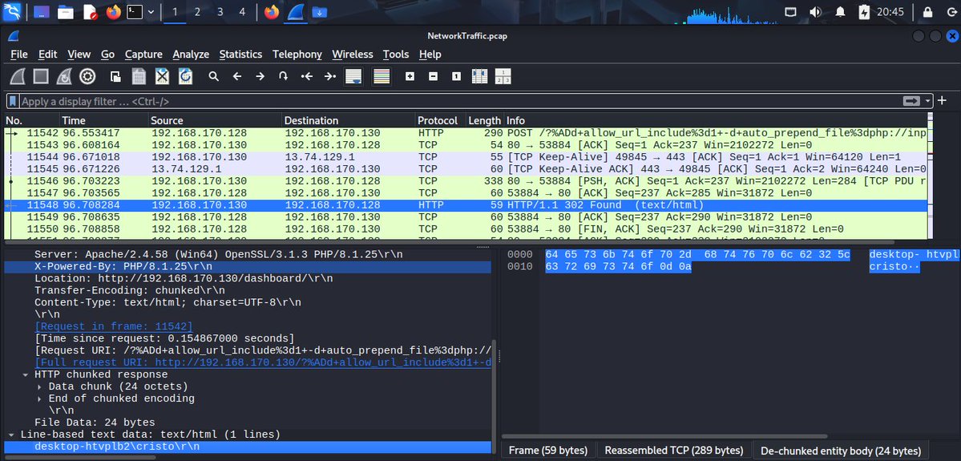Toggle packet list colorization
Screen dimensions: 961x461
click(x=382, y=77)
